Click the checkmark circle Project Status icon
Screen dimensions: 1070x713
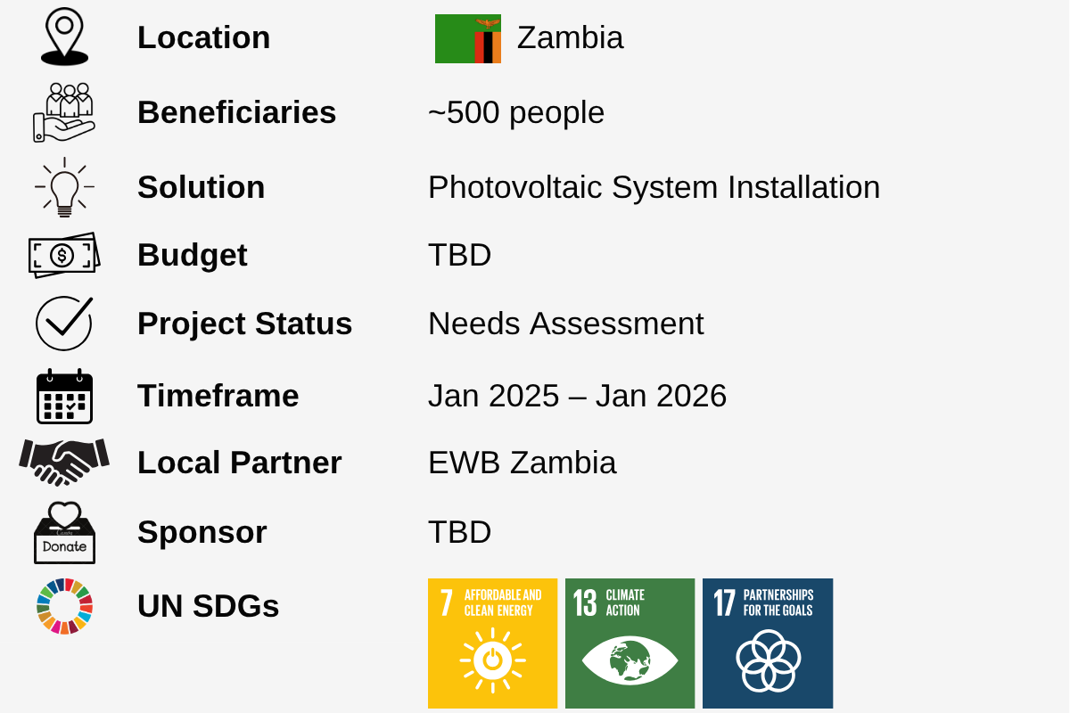(x=64, y=324)
